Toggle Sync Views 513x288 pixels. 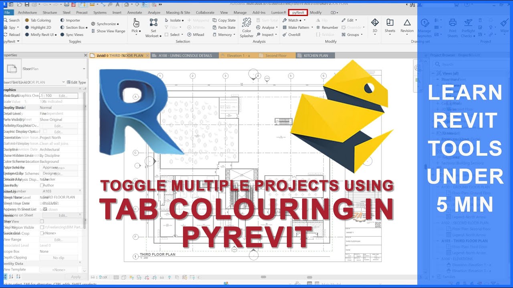pos(72,35)
